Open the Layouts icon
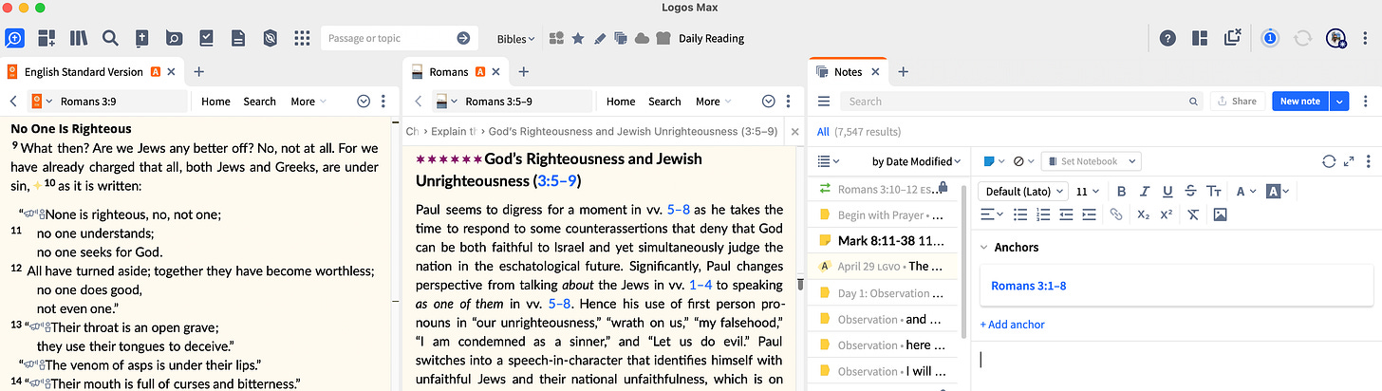This screenshot has height=391, width=1382. 1200,38
